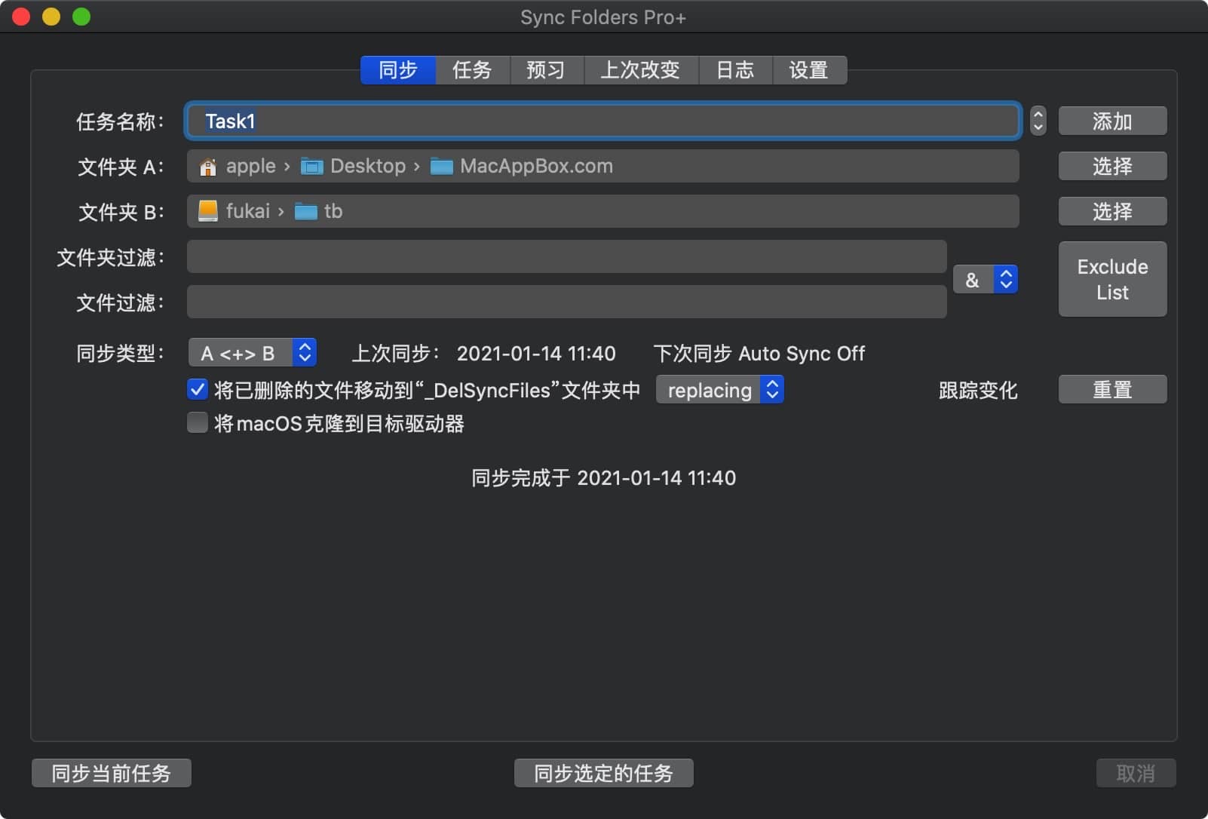The height and width of the screenshot is (819, 1208).
Task: Click the MacAppBox.com folder icon
Action: [x=441, y=167]
